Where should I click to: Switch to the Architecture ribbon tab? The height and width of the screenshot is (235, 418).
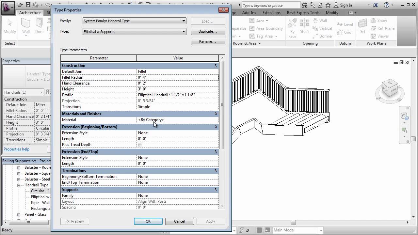click(x=30, y=12)
